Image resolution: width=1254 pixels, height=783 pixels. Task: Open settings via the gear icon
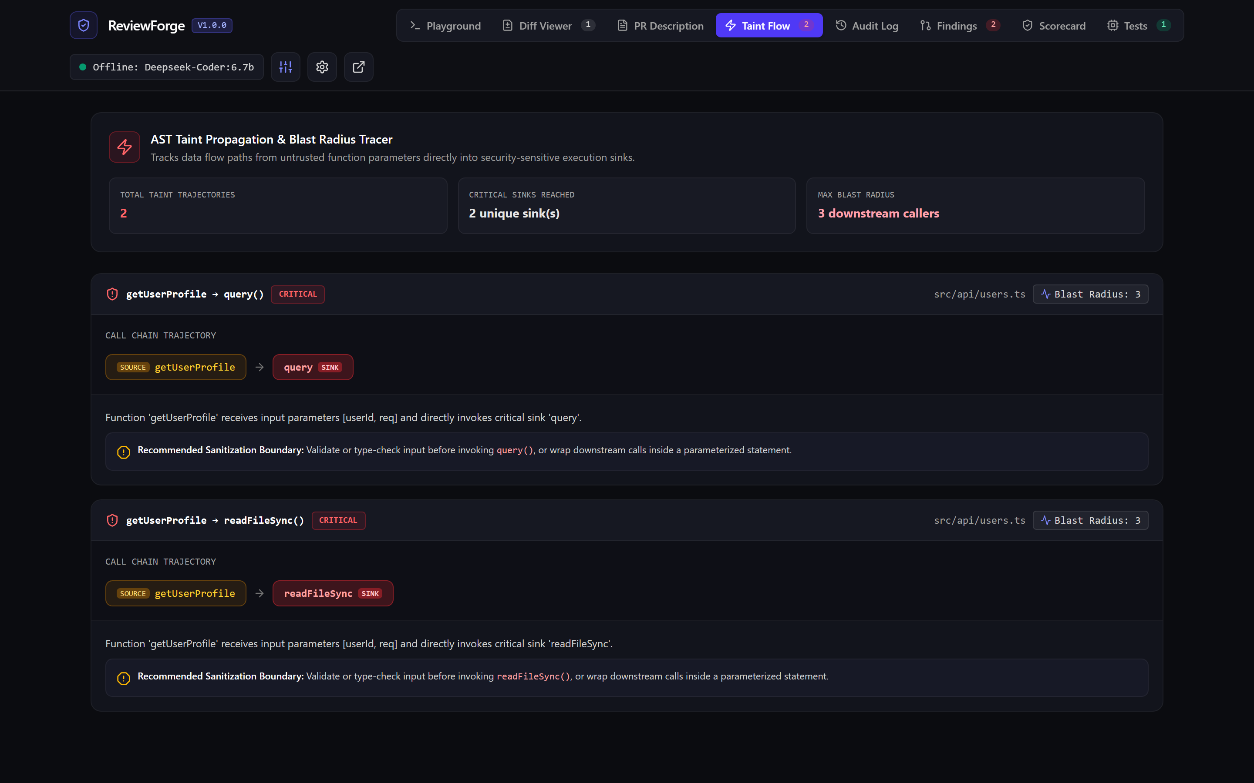coord(322,67)
